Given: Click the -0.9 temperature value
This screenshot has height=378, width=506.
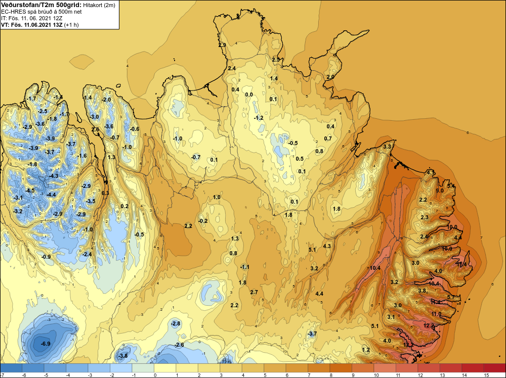Looking at the screenshot, I should pos(46,257).
